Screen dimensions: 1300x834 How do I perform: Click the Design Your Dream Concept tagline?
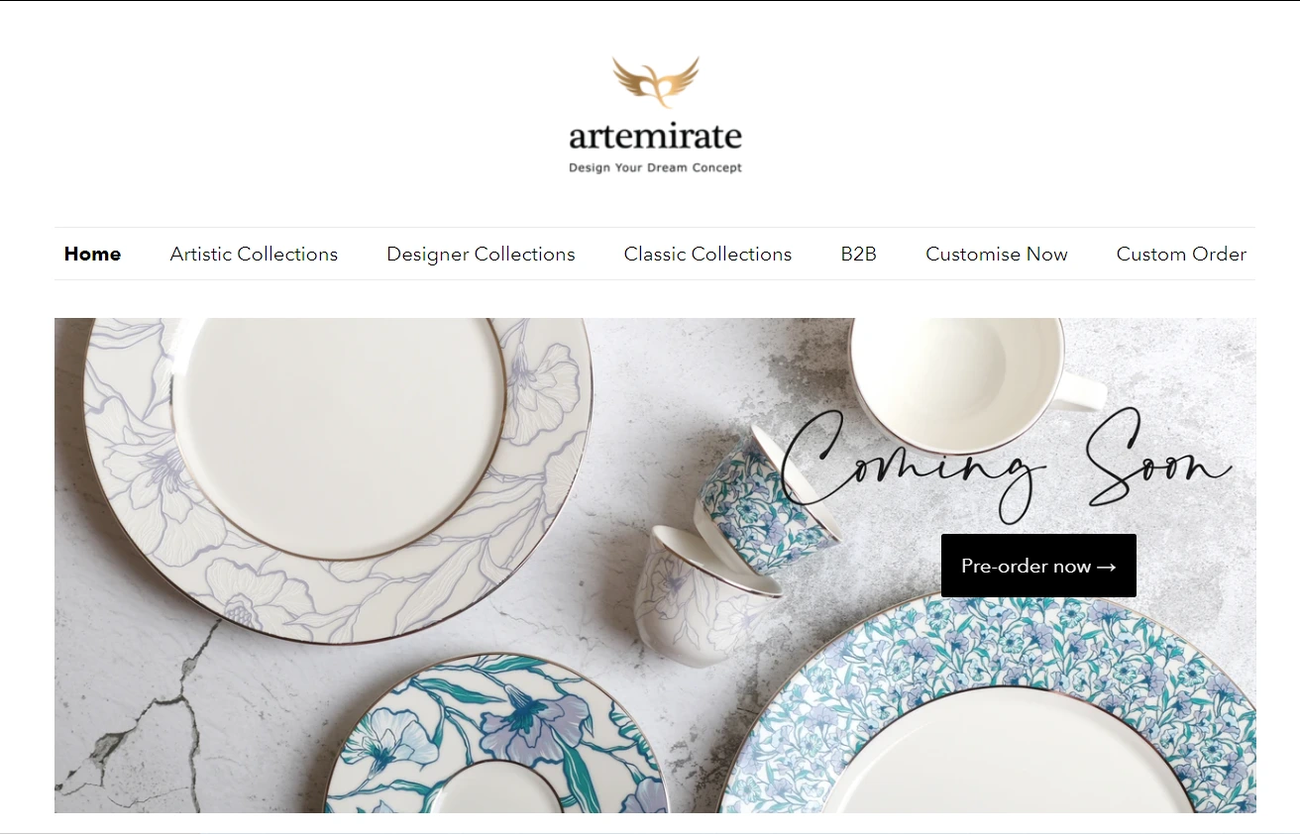(x=655, y=168)
